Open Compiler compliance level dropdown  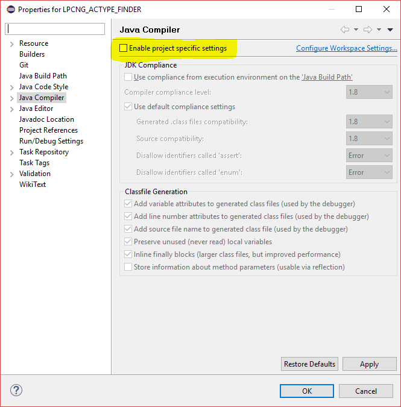click(370, 92)
